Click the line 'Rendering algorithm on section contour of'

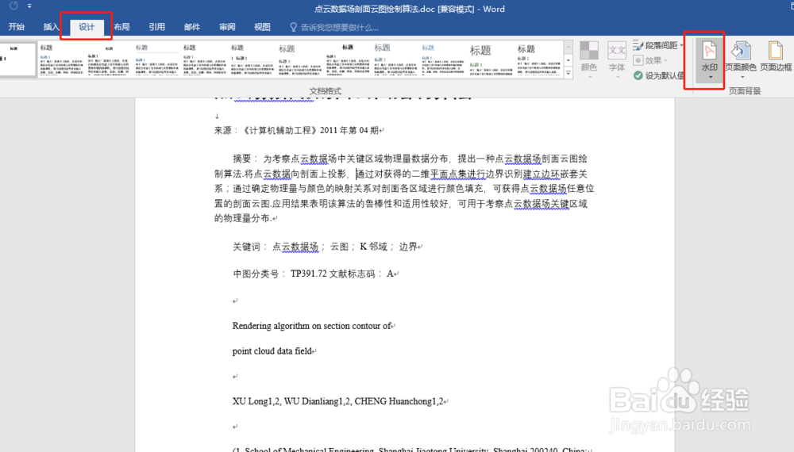pos(314,326)
